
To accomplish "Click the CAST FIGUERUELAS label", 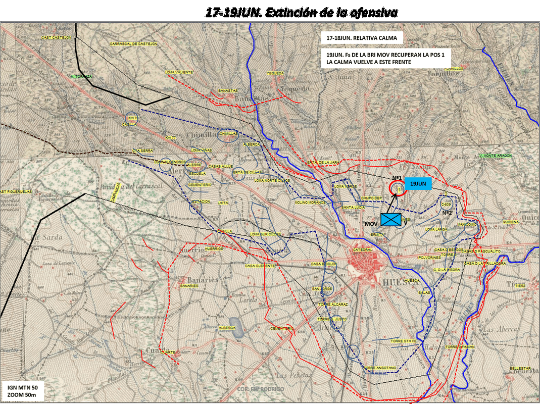I will [x=16, y=191].
